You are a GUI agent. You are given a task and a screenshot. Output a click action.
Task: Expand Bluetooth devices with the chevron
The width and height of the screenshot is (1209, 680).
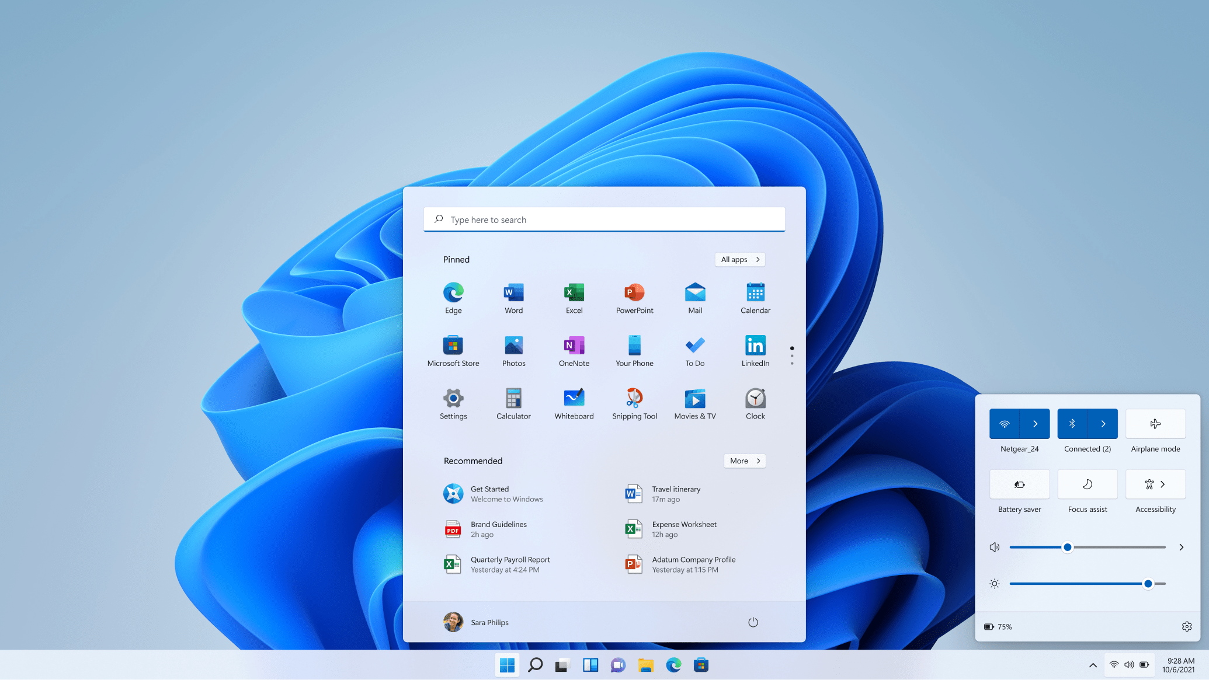pos(1103,423)
